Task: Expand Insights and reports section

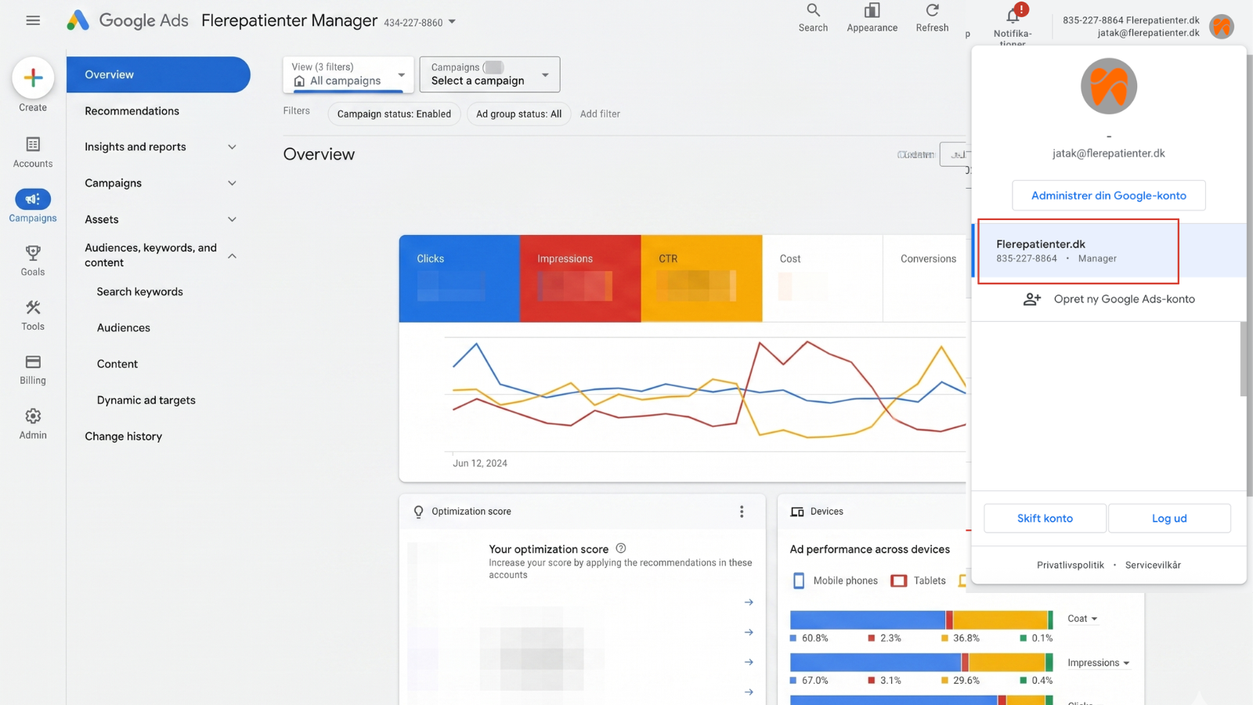Action: click(x=232, y=147)
